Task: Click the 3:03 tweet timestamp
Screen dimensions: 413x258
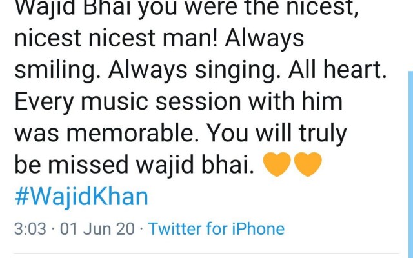Action: click(30, 228)
